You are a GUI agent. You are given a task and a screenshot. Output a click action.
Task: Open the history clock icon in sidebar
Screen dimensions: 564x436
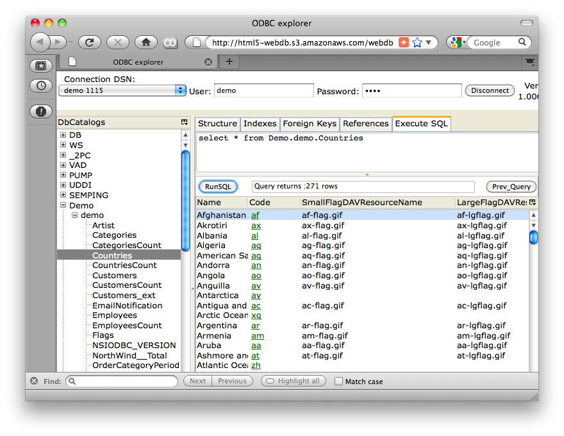pos(41,85)
